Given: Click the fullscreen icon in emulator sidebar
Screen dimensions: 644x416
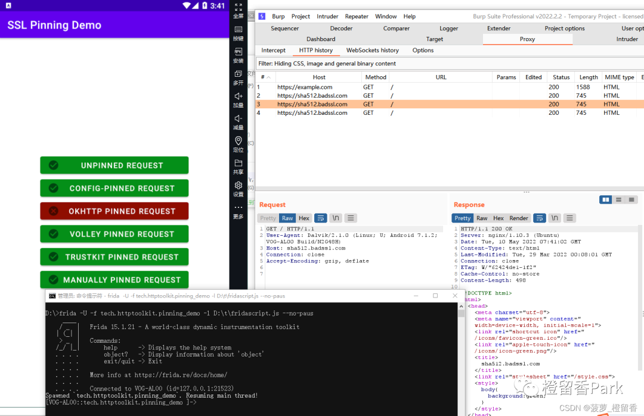Looking at the screenshot, I should [238, 8].
